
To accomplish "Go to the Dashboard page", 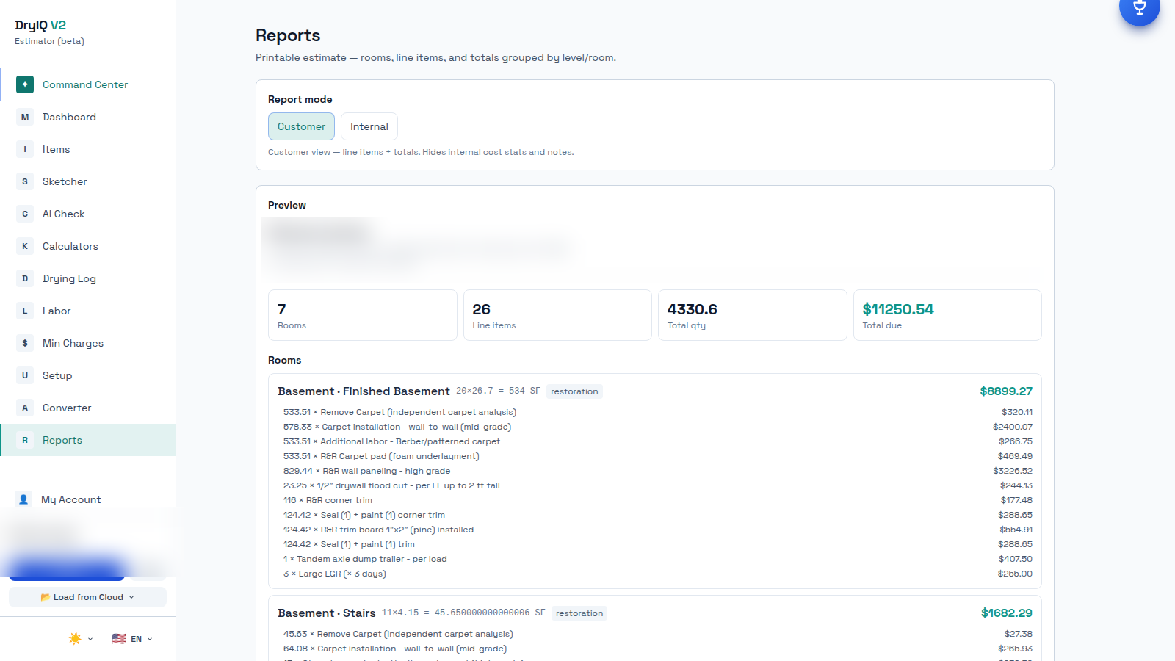I will pyautogui.click(x=88, y=117).
